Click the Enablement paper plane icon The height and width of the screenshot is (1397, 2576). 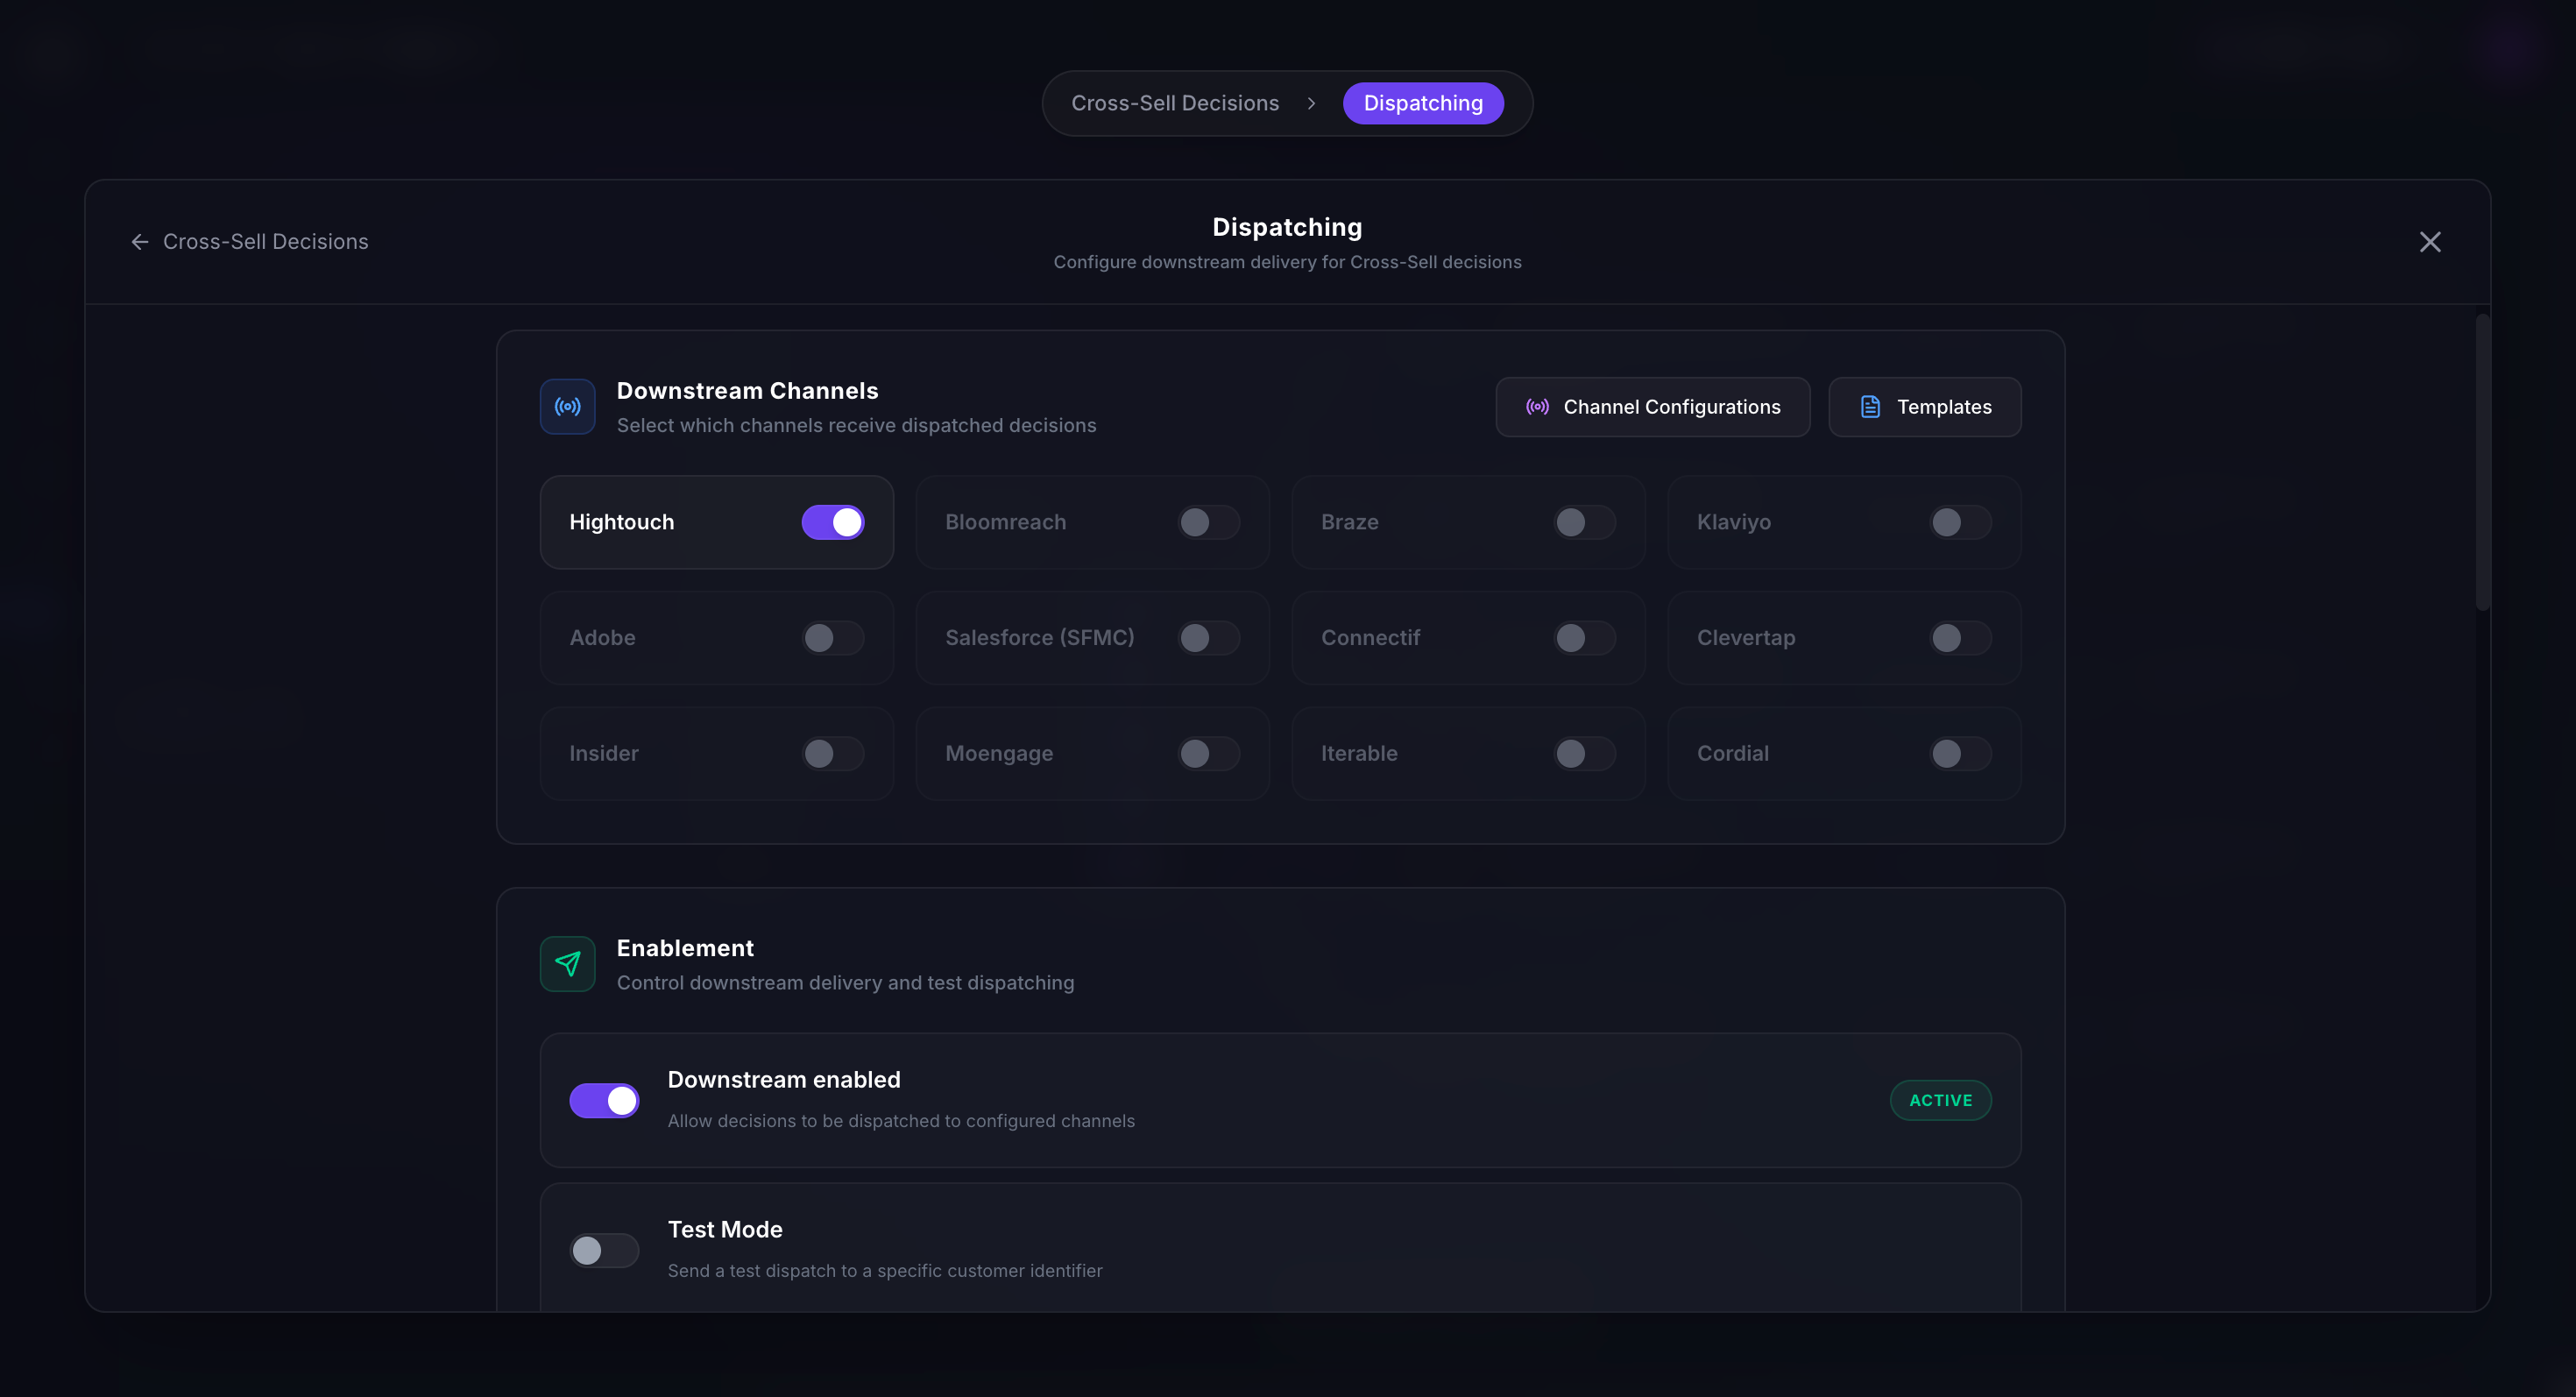[x=567, y=964]
